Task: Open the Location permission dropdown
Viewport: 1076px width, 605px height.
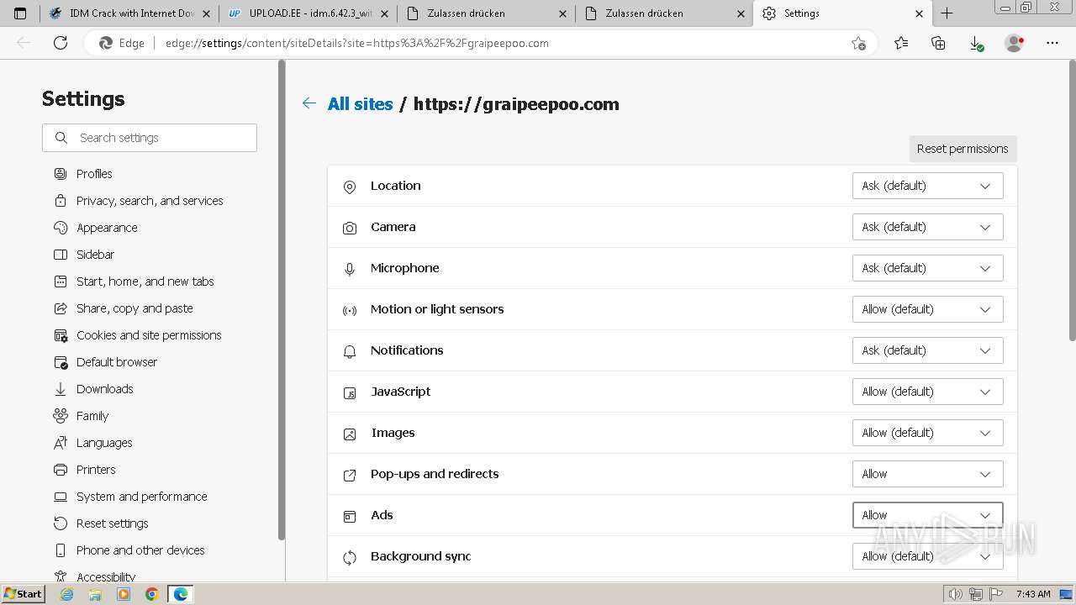Action: coord(927,186)
